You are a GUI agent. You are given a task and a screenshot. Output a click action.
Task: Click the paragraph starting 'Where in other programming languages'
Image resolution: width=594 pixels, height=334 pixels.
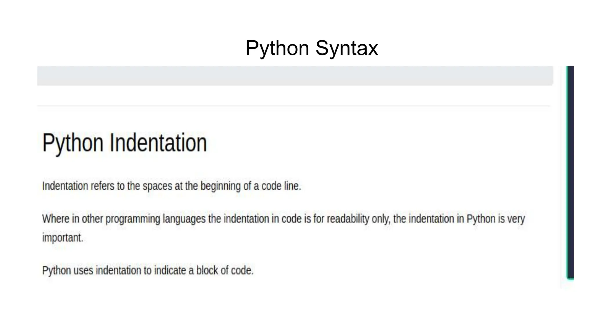pos(283,228)
